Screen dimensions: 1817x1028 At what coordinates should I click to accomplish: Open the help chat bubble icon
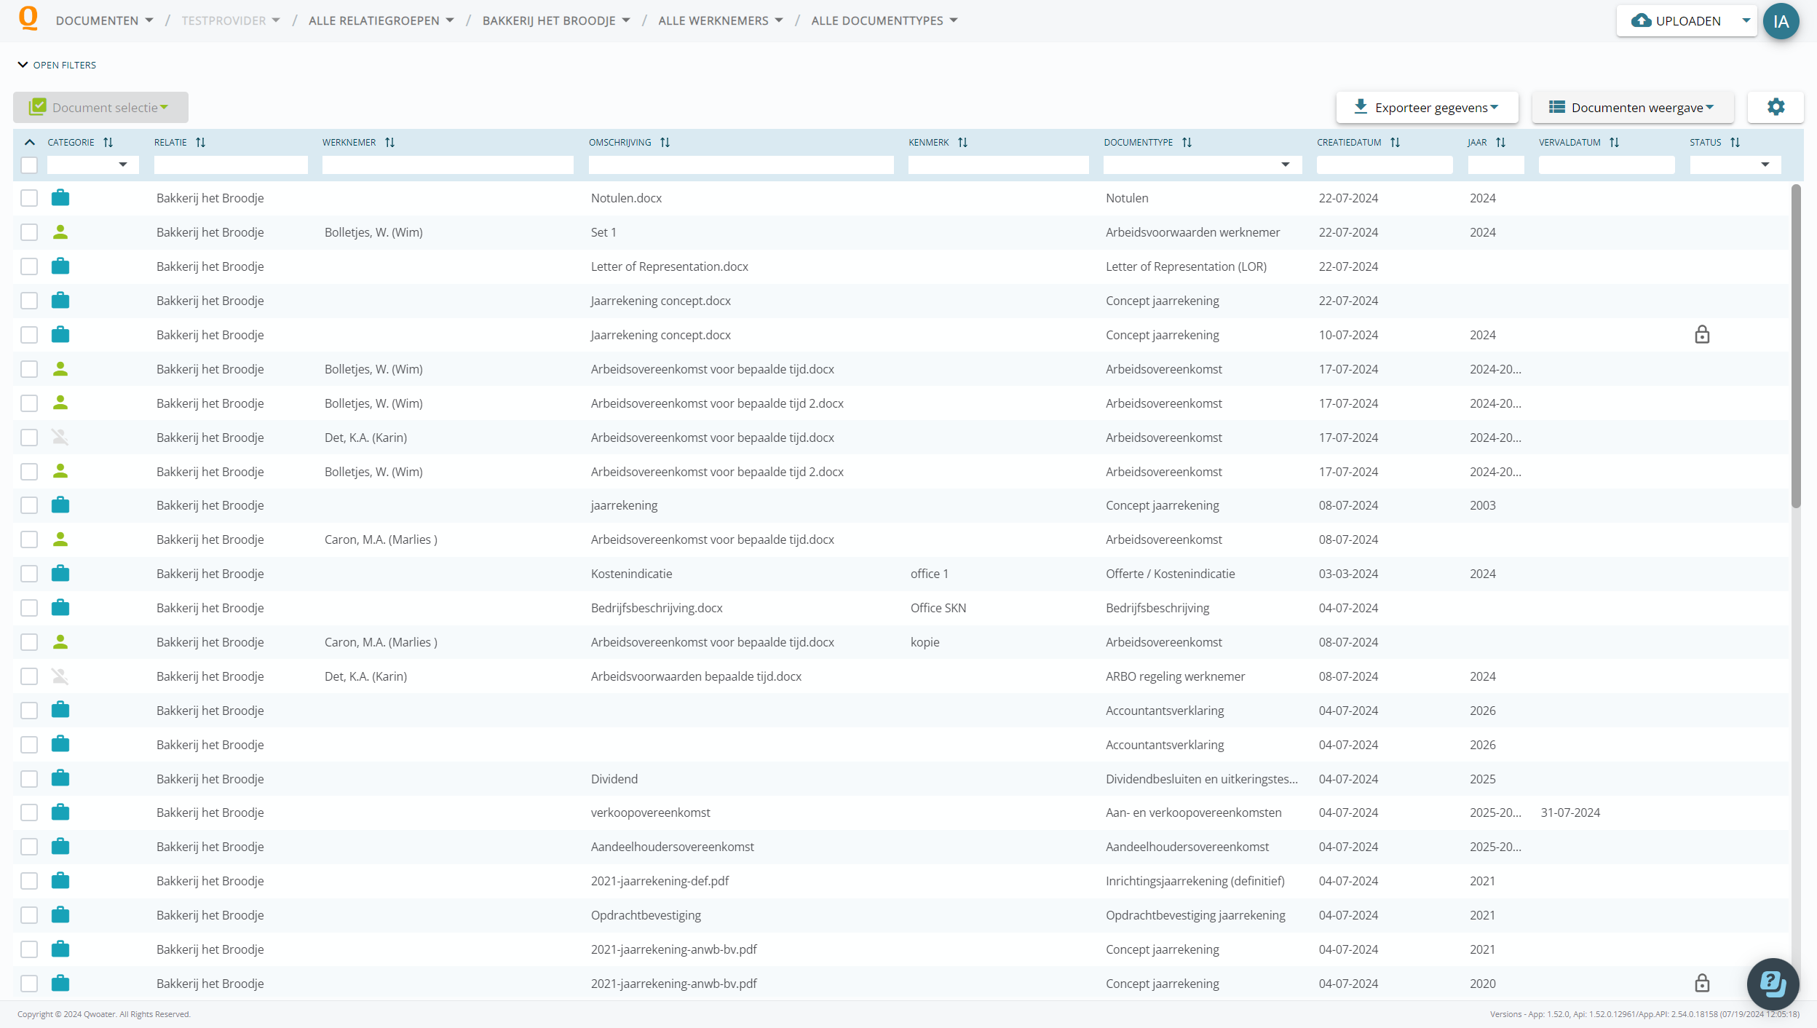(1773, 984)
